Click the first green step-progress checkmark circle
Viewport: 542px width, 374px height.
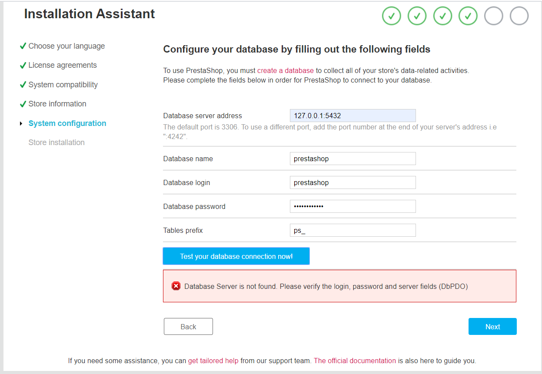tap(391, 16)
